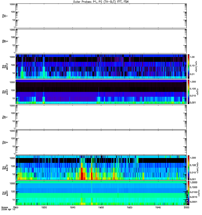Click the thc fff 2 y-axis title
Screen dimensions: 202x215
5,142
